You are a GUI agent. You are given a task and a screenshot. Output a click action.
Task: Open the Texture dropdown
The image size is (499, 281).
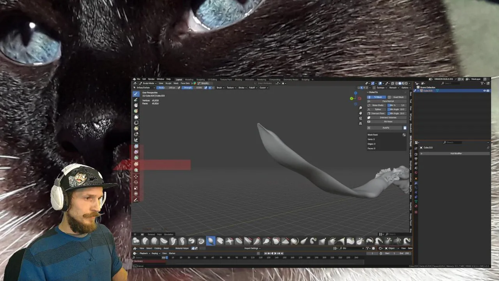[231, 87]
